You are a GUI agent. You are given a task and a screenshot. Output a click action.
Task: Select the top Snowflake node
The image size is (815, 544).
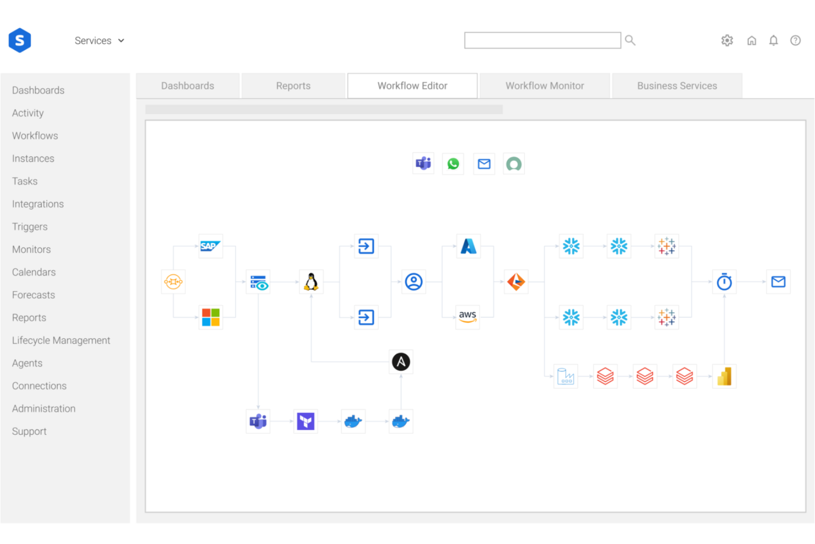[x=571, y=246]
